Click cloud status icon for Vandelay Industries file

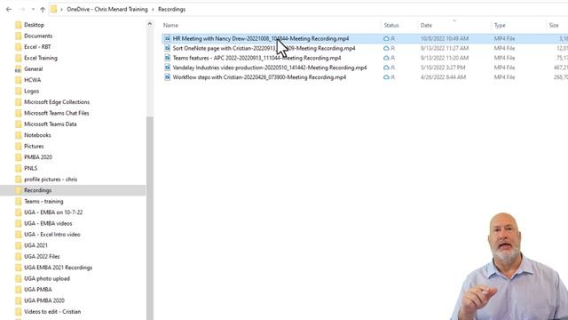[x=386, y=68]
